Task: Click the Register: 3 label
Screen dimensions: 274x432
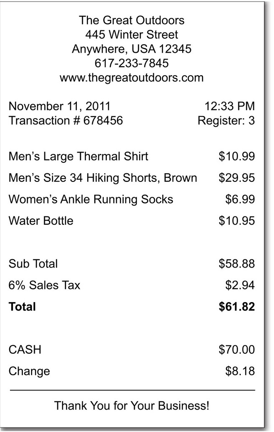Action: coord(226,121)
